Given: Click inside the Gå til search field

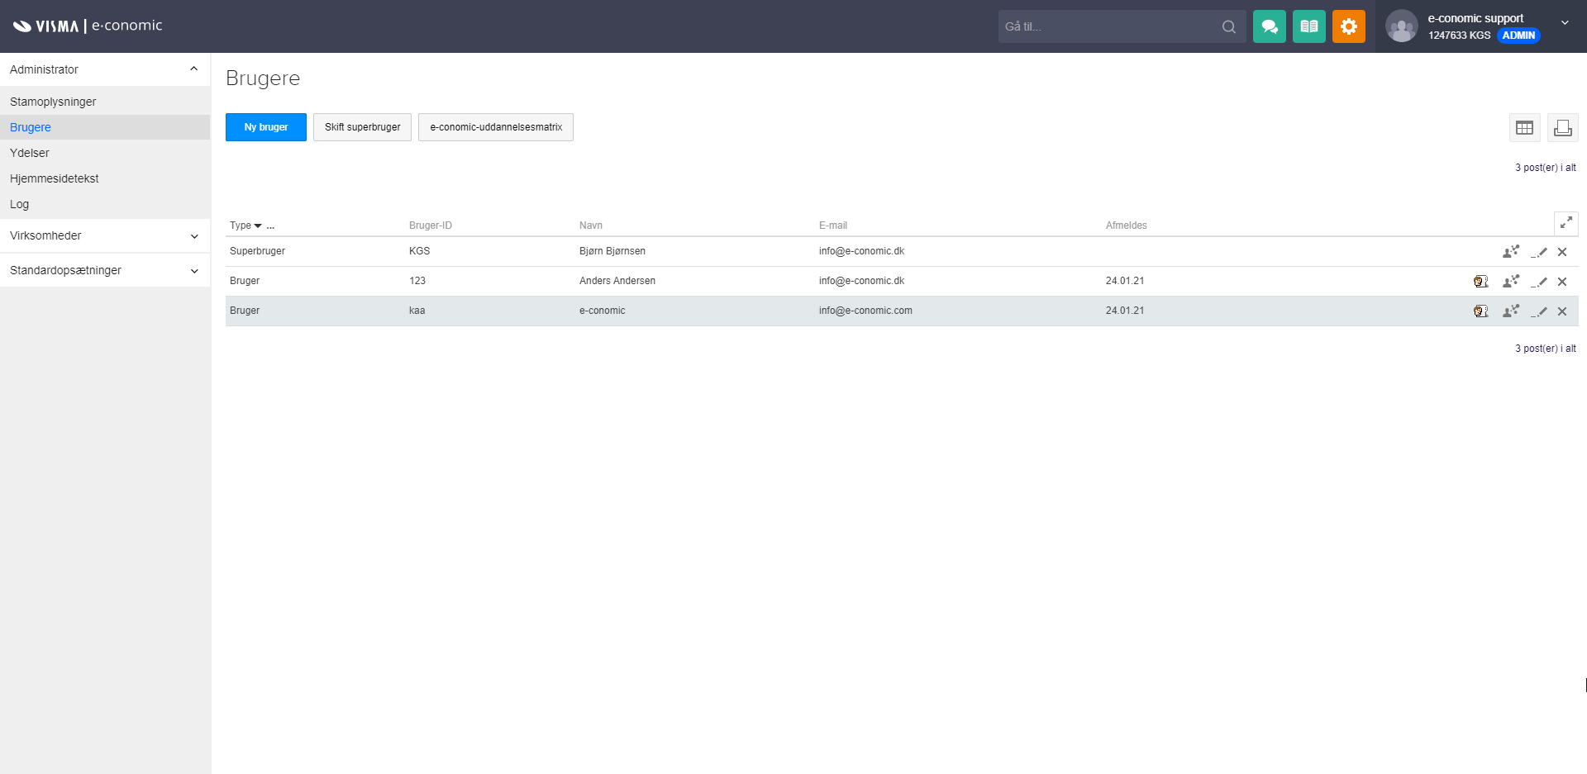Looking at the screenshot, I should tap(1108, 26).
